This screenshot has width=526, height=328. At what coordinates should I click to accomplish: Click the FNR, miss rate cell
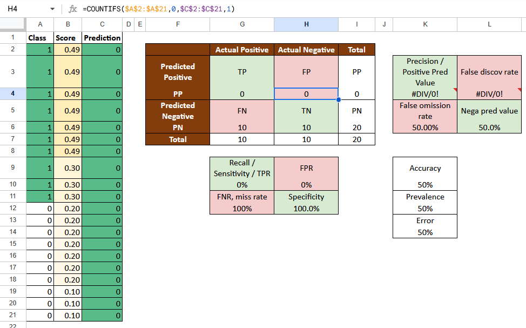point(242,197)
